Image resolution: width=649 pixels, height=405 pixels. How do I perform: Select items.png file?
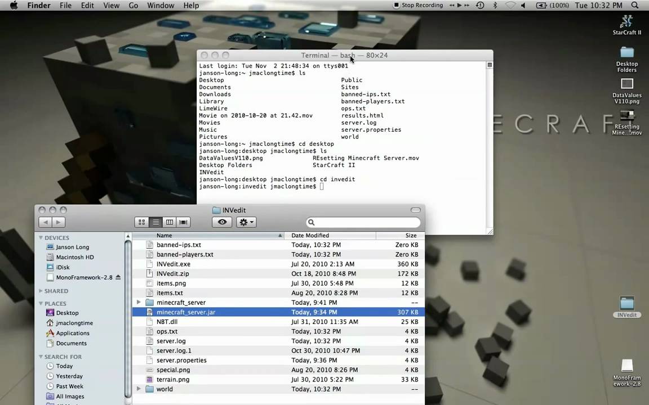[278, 283]
